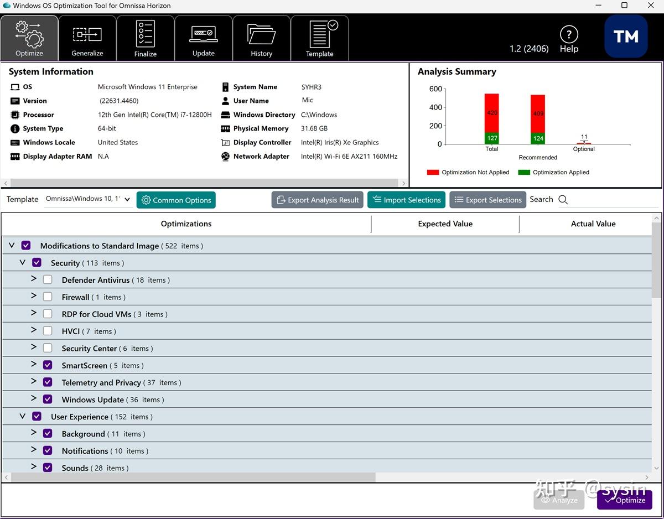Screen dimensions: 664x519
Task: Click the Actual Value column header
Action: click(593, 224)
